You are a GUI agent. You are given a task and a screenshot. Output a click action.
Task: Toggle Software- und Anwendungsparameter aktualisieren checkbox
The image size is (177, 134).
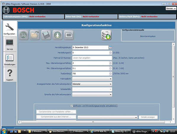coord(72,106)
